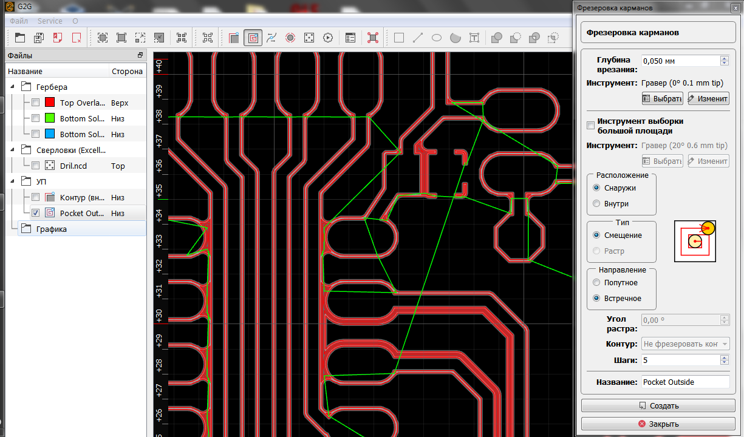
Task: Collapse the Сверловки tree group
Action: (x=13, y=150)
